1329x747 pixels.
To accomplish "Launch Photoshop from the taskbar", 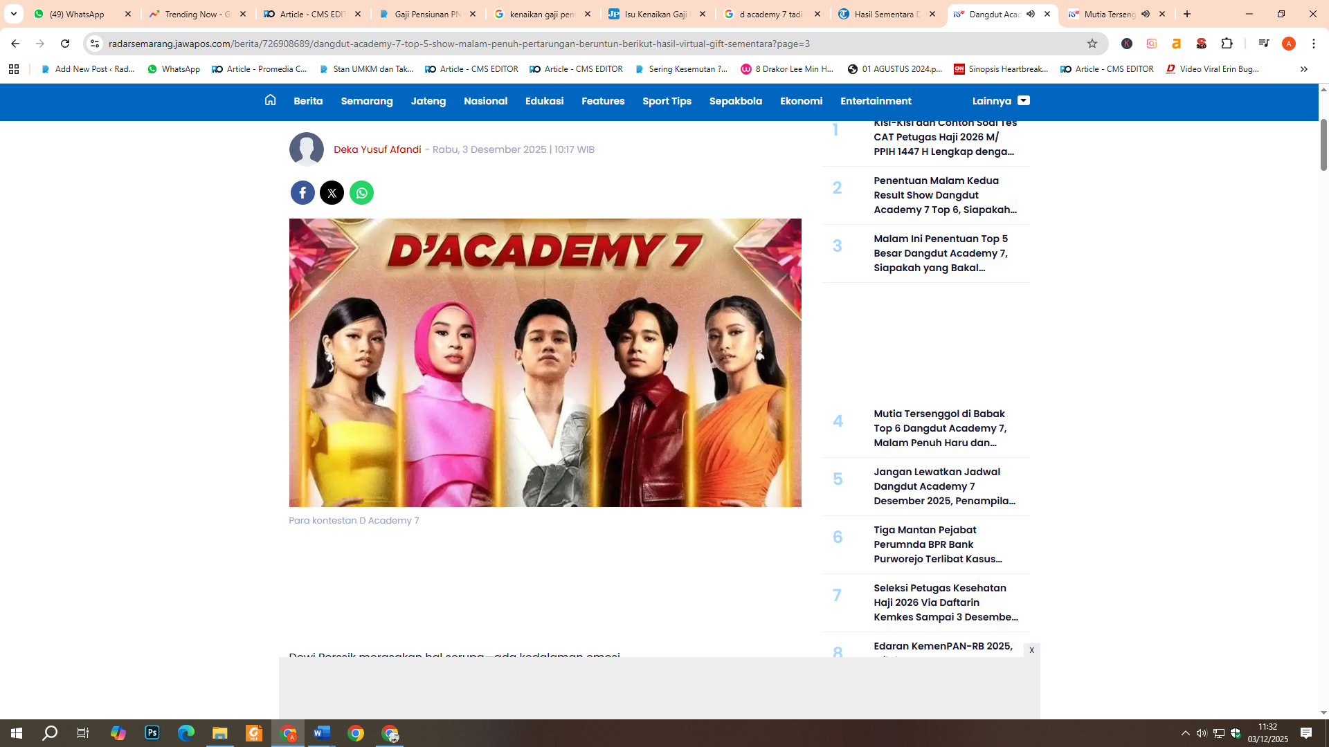I will [152, 733].
